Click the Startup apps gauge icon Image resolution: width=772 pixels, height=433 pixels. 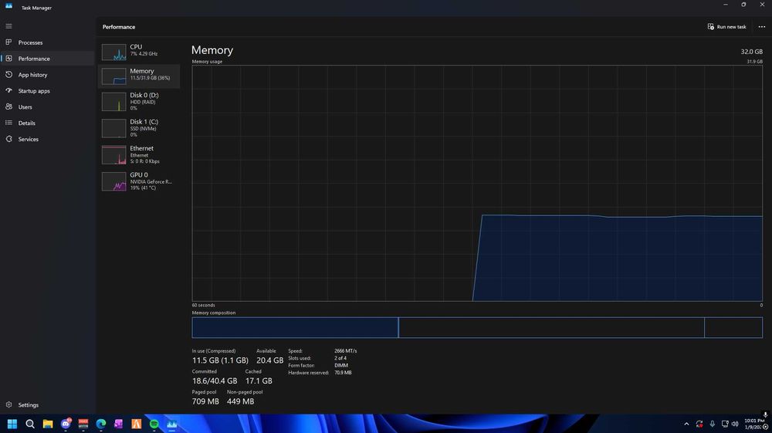(8, 90)
